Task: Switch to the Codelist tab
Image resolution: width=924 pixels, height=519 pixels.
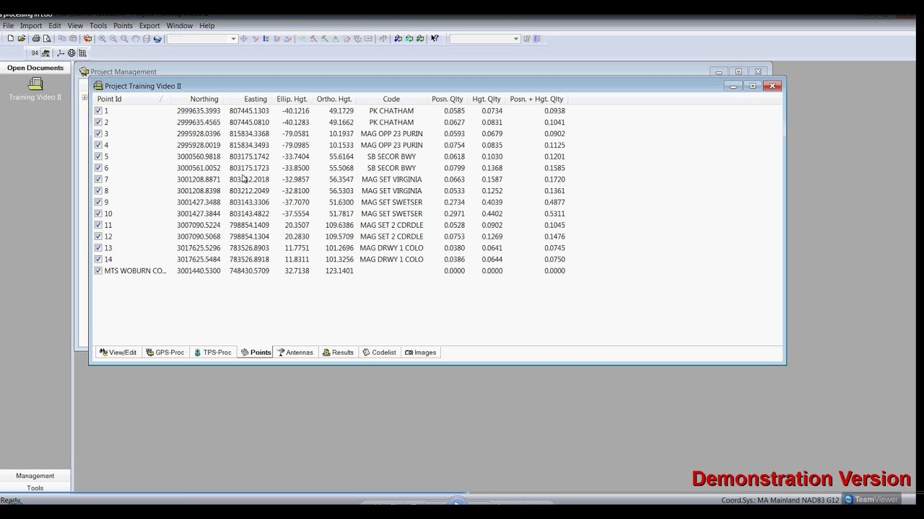Action: coord(380,352)
